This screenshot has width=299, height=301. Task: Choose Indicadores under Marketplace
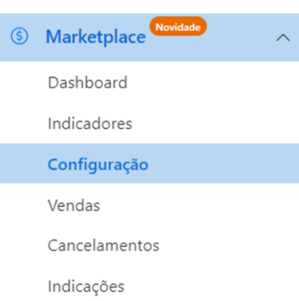pyautogui.click(x=90, y=123)
